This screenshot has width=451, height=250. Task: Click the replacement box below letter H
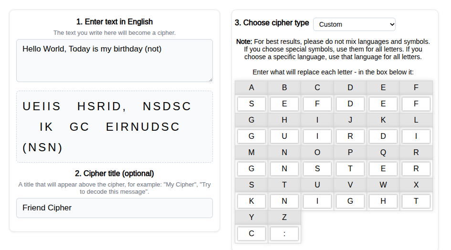coord(284,136)
